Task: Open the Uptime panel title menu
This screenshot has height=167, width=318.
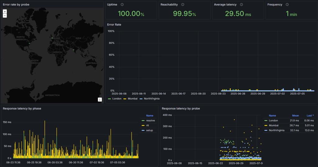Action: [112, 4]
